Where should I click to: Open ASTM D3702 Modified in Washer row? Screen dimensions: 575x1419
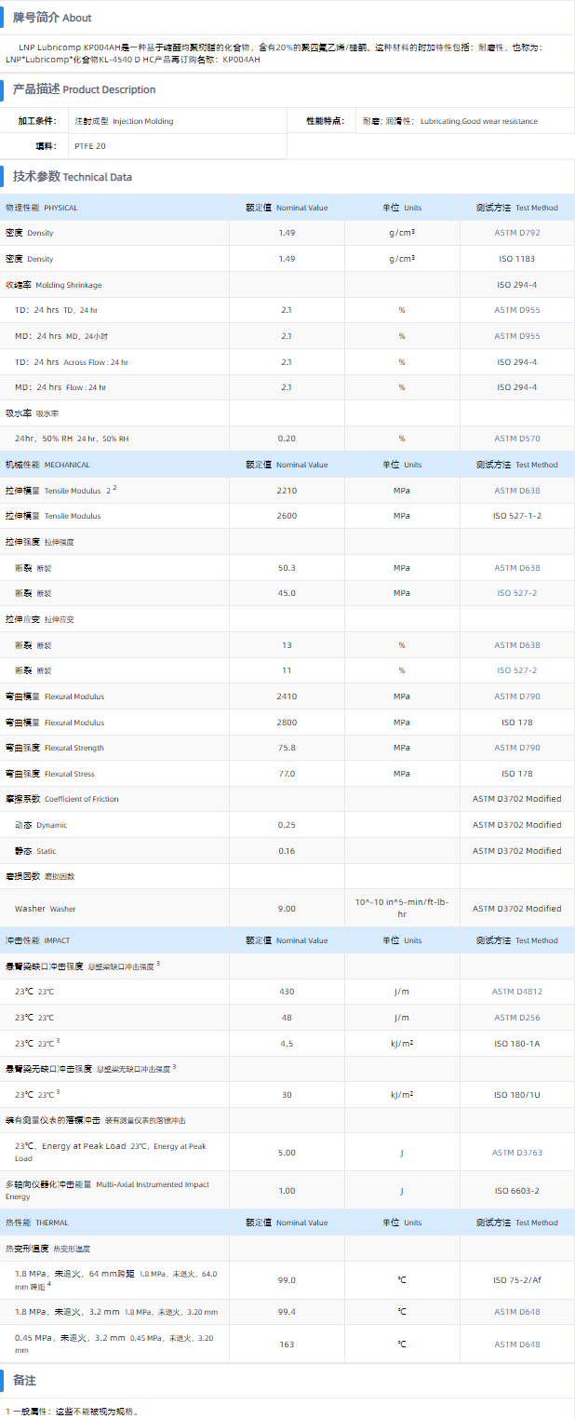pyautogui.click(x=517, y=909)
